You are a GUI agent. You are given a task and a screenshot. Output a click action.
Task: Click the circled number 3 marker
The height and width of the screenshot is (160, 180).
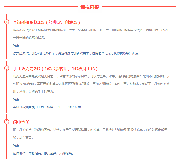point(7,122)
